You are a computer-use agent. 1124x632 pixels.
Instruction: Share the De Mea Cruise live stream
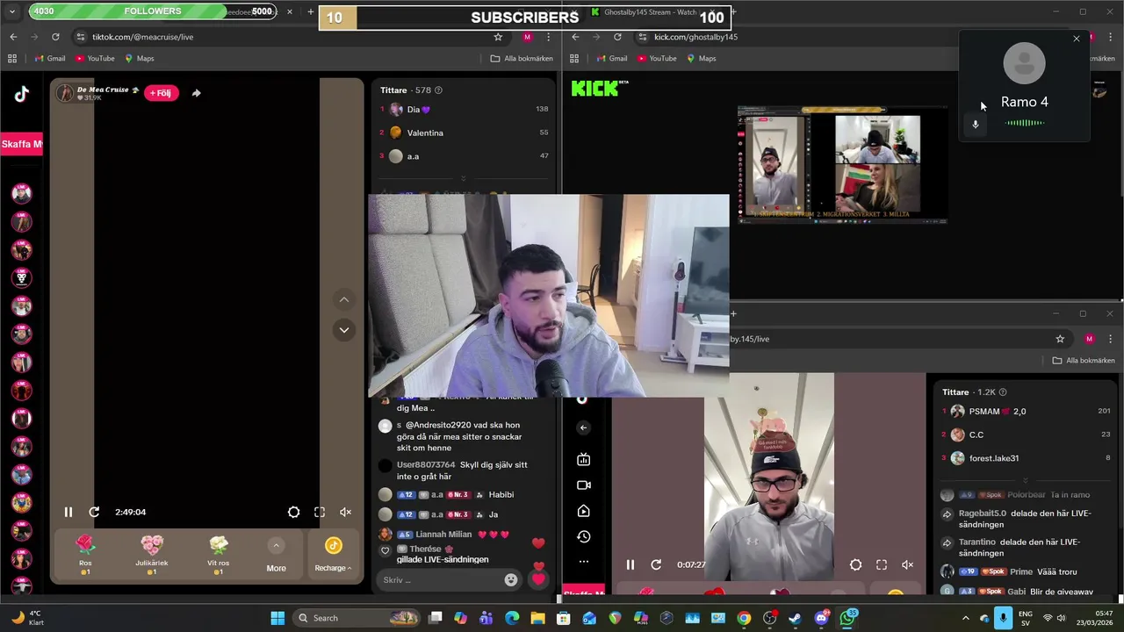pos(196,93)
